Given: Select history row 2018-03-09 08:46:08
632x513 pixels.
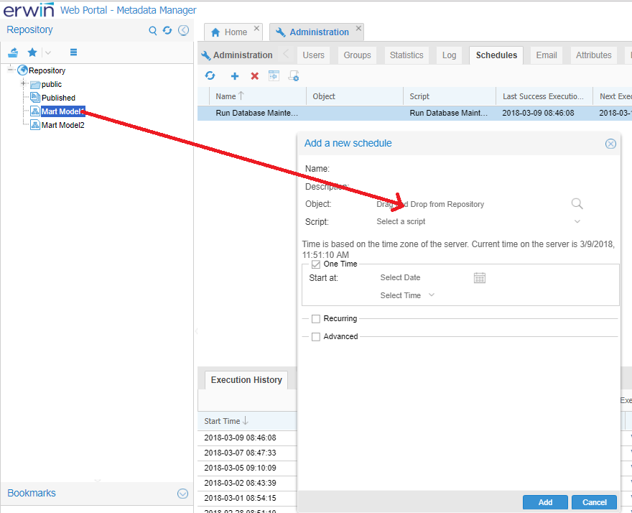Looking at the screenshot, I should (247, 438).
